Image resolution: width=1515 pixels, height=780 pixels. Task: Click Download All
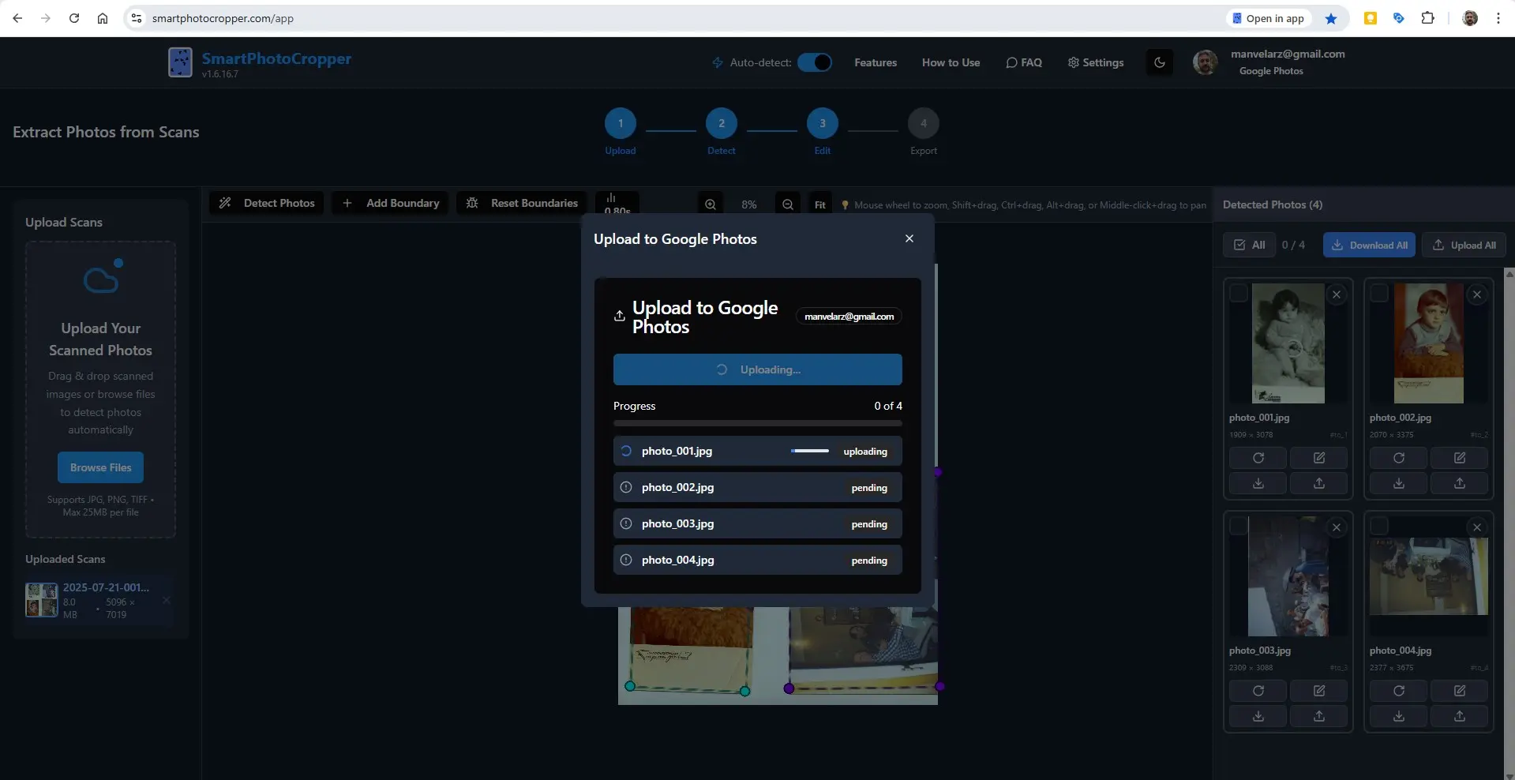click(x=1369, y=245)
